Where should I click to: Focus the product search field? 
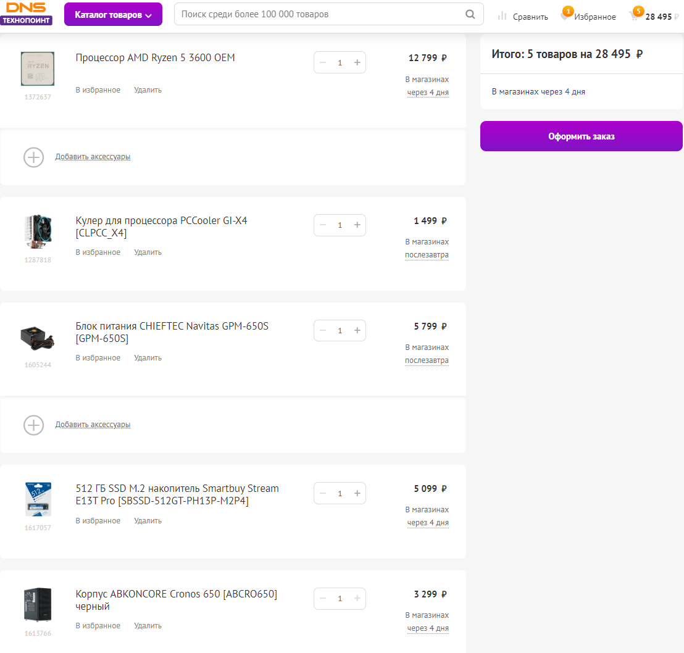pos(318,14)
